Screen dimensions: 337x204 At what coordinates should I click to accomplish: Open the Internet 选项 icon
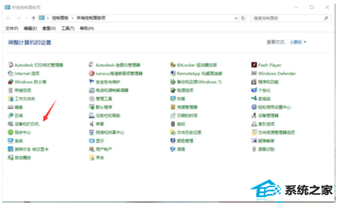coord(10,73)
